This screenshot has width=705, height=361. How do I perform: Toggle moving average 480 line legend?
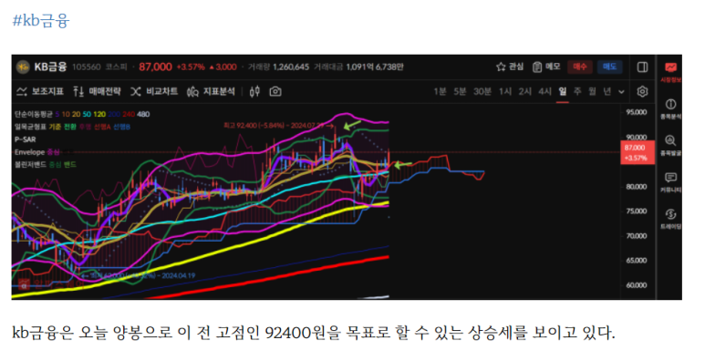143,114
